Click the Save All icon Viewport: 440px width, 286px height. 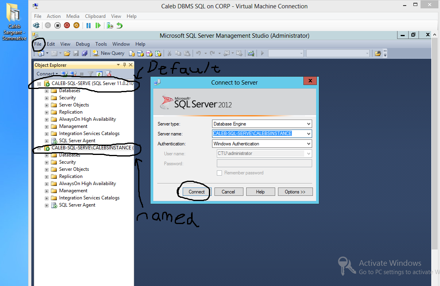pyautogui.click(x=85, y=53)
